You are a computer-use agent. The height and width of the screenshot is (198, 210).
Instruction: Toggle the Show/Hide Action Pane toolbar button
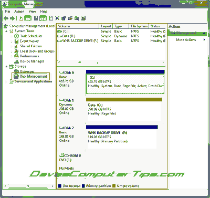pos(43,18)
